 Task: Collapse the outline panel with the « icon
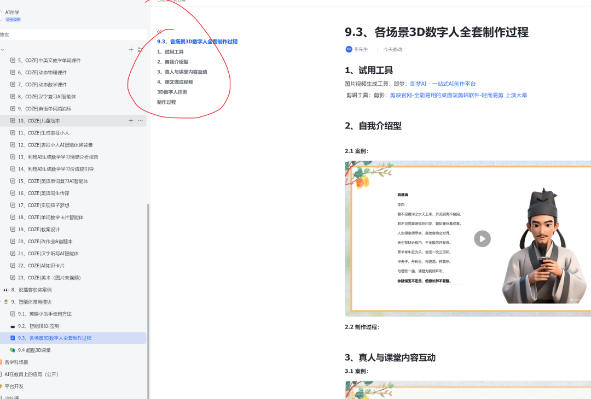[159, 32]
